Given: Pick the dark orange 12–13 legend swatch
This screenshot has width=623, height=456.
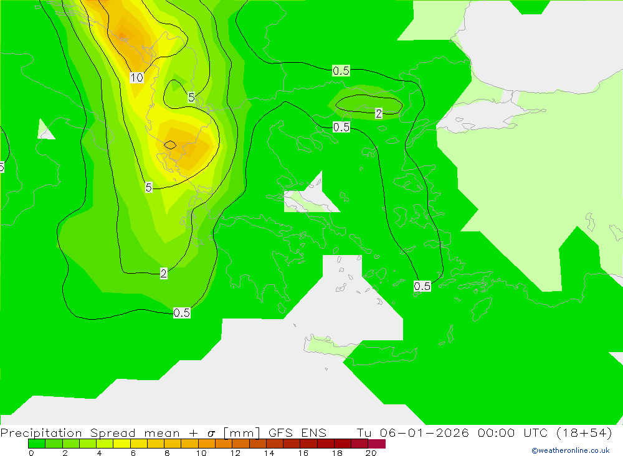Looking at the screenshot, I should pyautogui.click(x=240, y=444).
